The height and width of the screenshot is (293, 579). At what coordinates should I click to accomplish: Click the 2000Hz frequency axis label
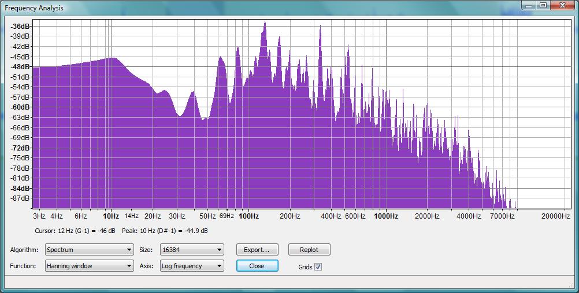coord(427,216)
